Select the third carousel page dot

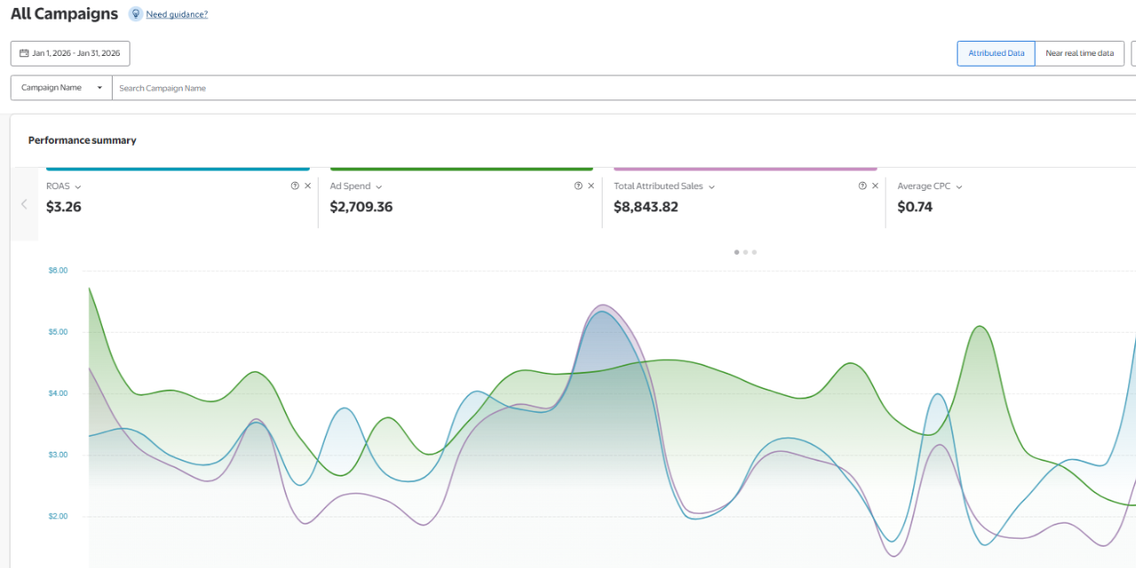(x=754, y=252)
